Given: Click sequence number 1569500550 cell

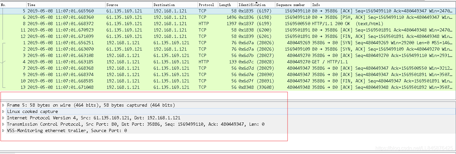Looking at the screenshot, I should click(297, 24).
